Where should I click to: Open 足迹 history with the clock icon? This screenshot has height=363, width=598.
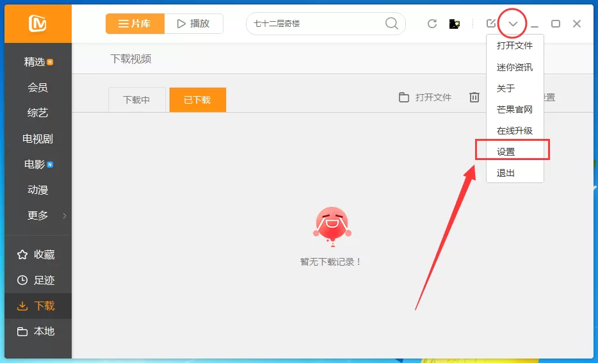click(38, 280)
